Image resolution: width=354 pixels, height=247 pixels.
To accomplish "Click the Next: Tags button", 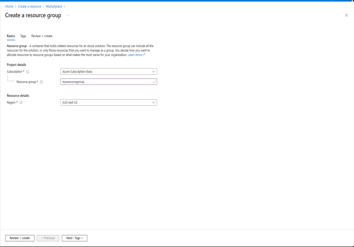I will click(x=75, y=238).
